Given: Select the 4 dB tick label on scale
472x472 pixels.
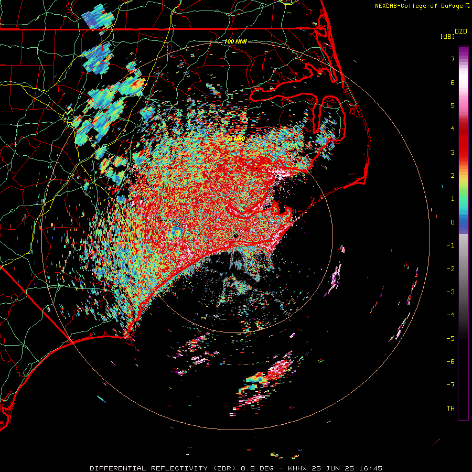Looking at the screenshot, I should (453, 129).
